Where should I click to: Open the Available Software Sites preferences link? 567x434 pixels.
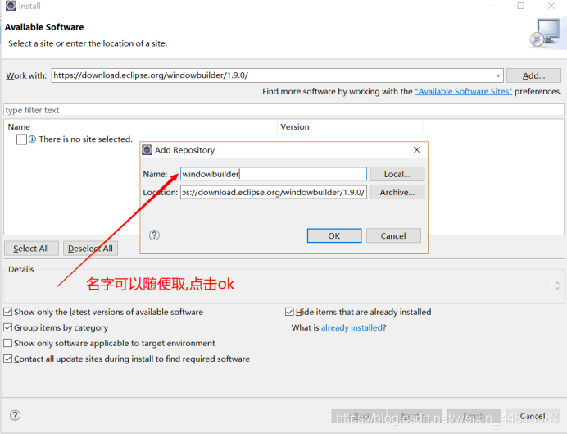(463, 91)
